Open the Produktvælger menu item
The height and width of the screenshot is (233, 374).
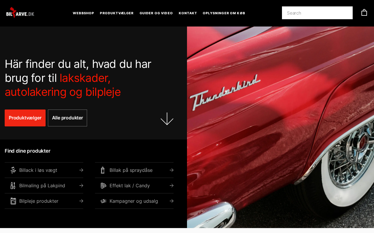coord(117,13)
